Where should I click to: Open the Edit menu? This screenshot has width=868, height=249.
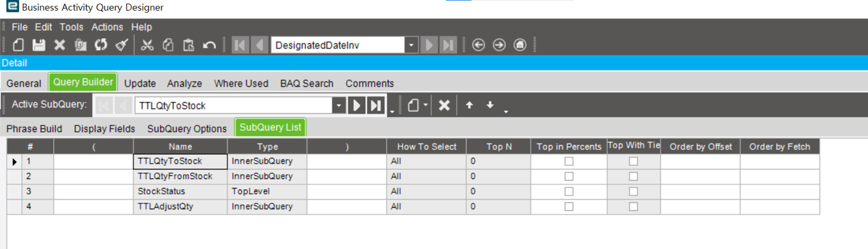pyautogui.click(x=43, y=27)
